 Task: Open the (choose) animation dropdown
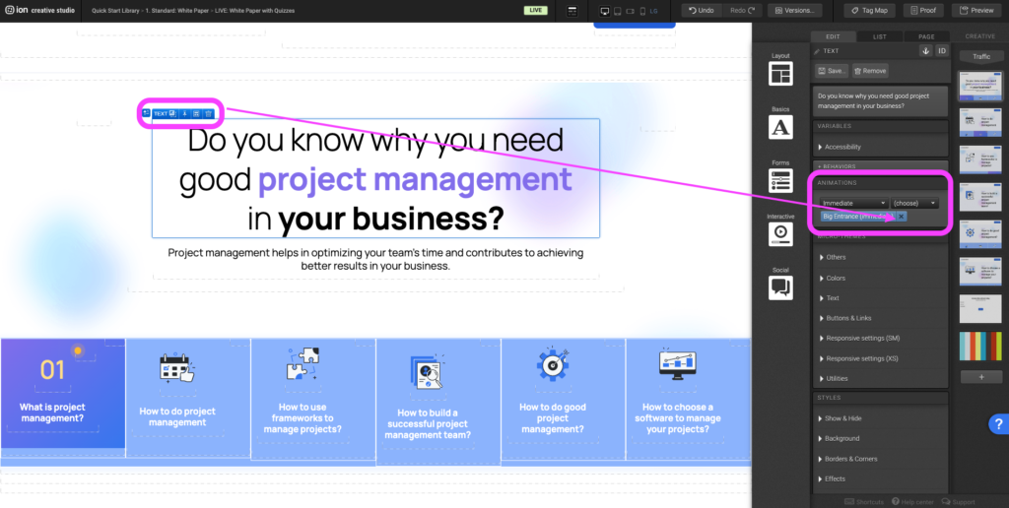click(914, 203)
